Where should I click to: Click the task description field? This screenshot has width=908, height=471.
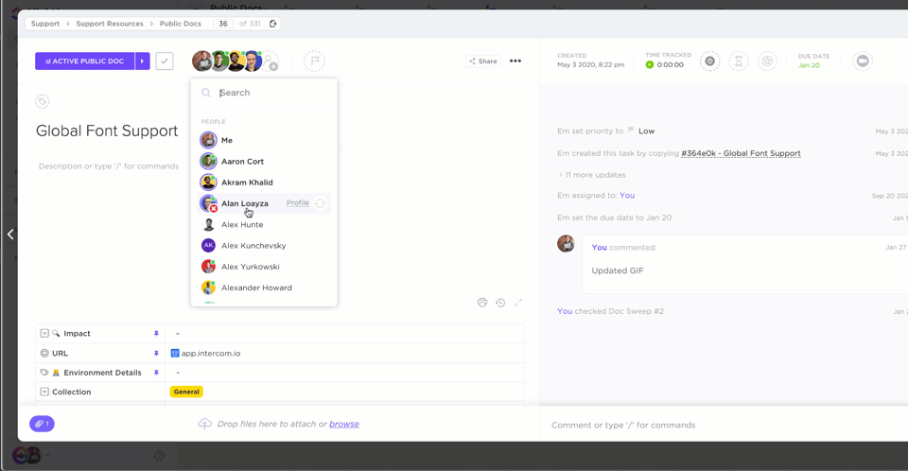(x=109, y=166)
